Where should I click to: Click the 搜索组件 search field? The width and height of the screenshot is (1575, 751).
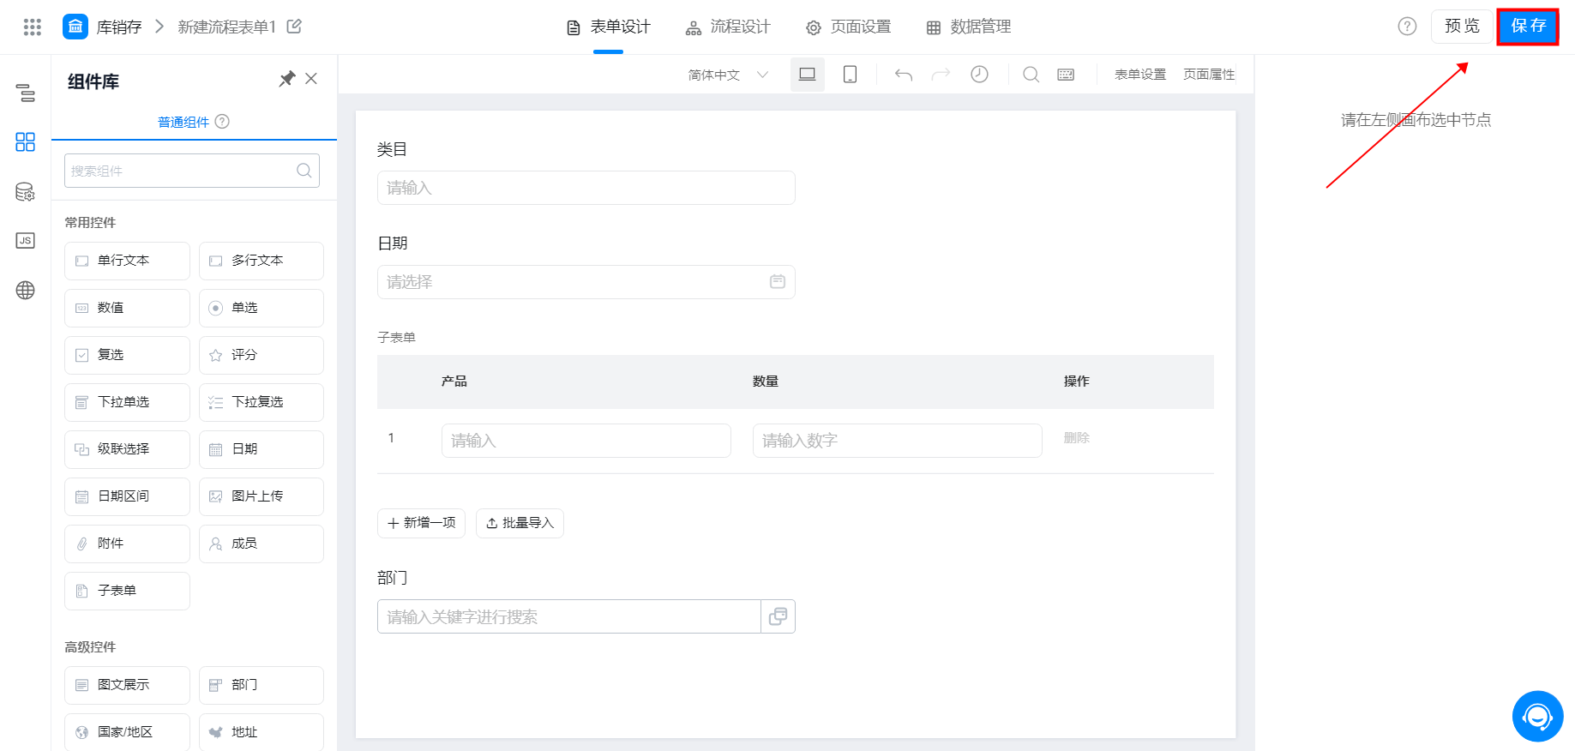182,171
